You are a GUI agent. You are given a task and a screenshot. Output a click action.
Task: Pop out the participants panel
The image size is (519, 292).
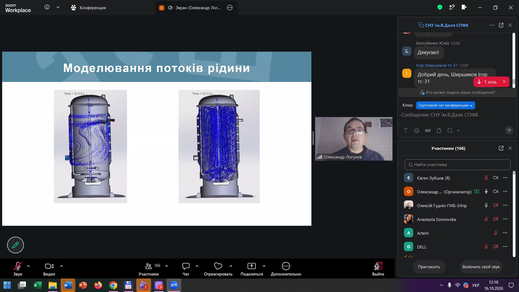coord(501,148)
